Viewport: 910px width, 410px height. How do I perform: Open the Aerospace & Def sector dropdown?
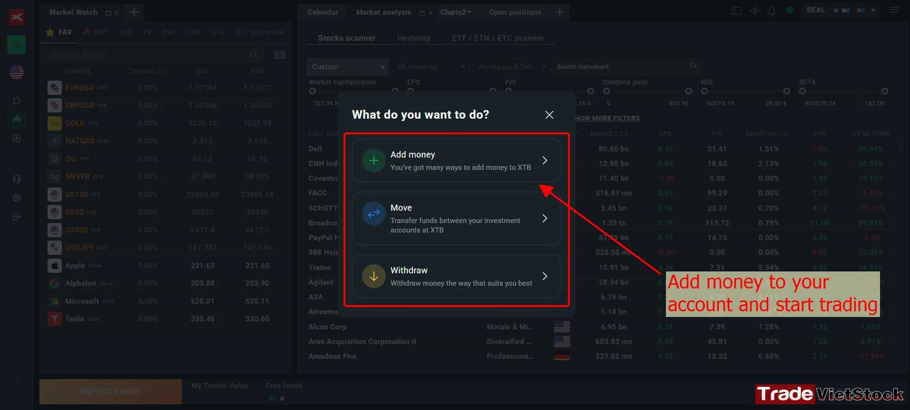click(511, 67)
